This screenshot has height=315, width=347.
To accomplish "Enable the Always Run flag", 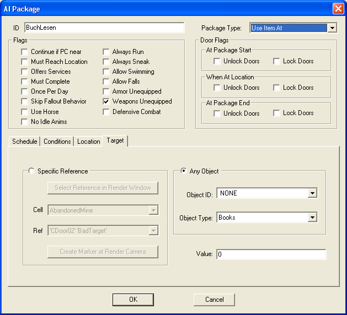I will pos(107,52).
